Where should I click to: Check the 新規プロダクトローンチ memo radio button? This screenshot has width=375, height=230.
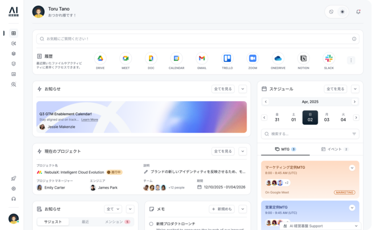151,224
